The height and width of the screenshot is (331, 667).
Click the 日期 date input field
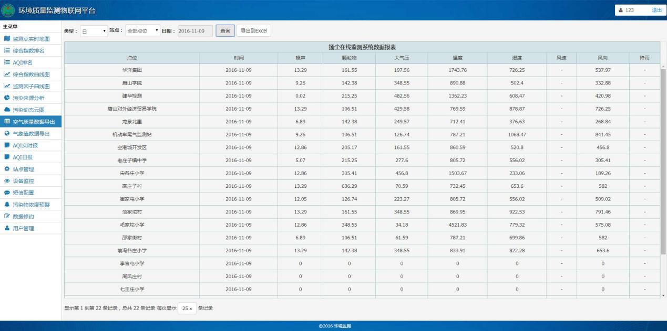point(194,31)
